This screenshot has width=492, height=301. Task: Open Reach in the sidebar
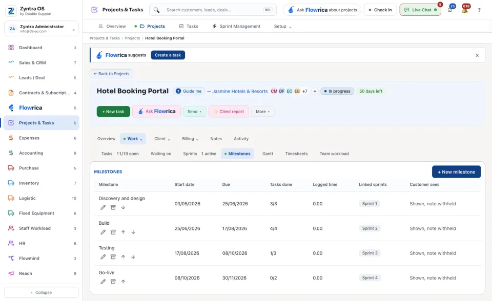tap(42, 273)
